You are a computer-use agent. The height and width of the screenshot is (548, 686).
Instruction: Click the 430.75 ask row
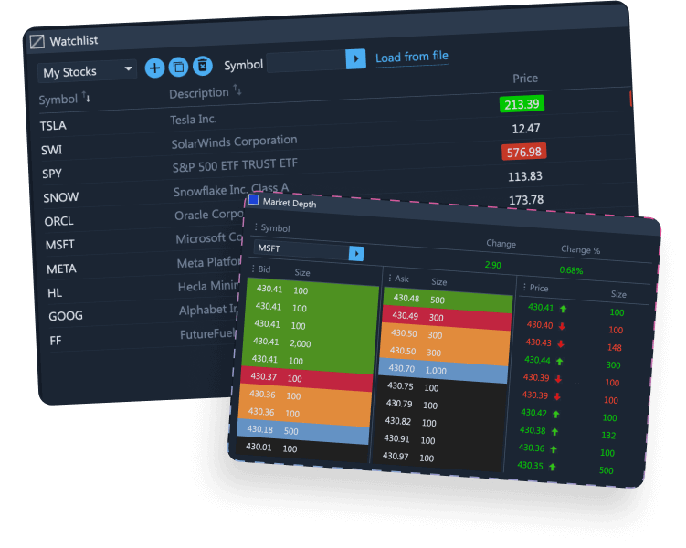(x=442, y=387)
